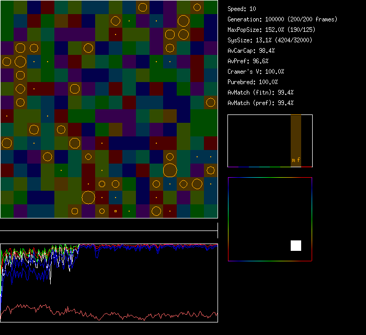Click the SysSize statistic line
The image size is (366, 335).
[269, 40]
